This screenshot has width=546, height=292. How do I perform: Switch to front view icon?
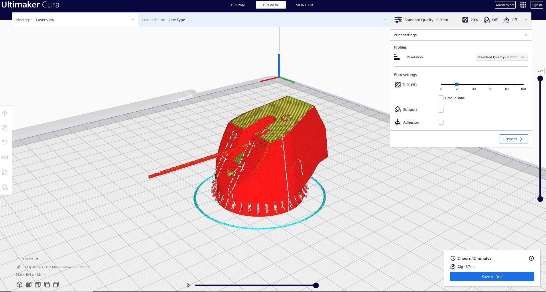(x=28, y=285)
